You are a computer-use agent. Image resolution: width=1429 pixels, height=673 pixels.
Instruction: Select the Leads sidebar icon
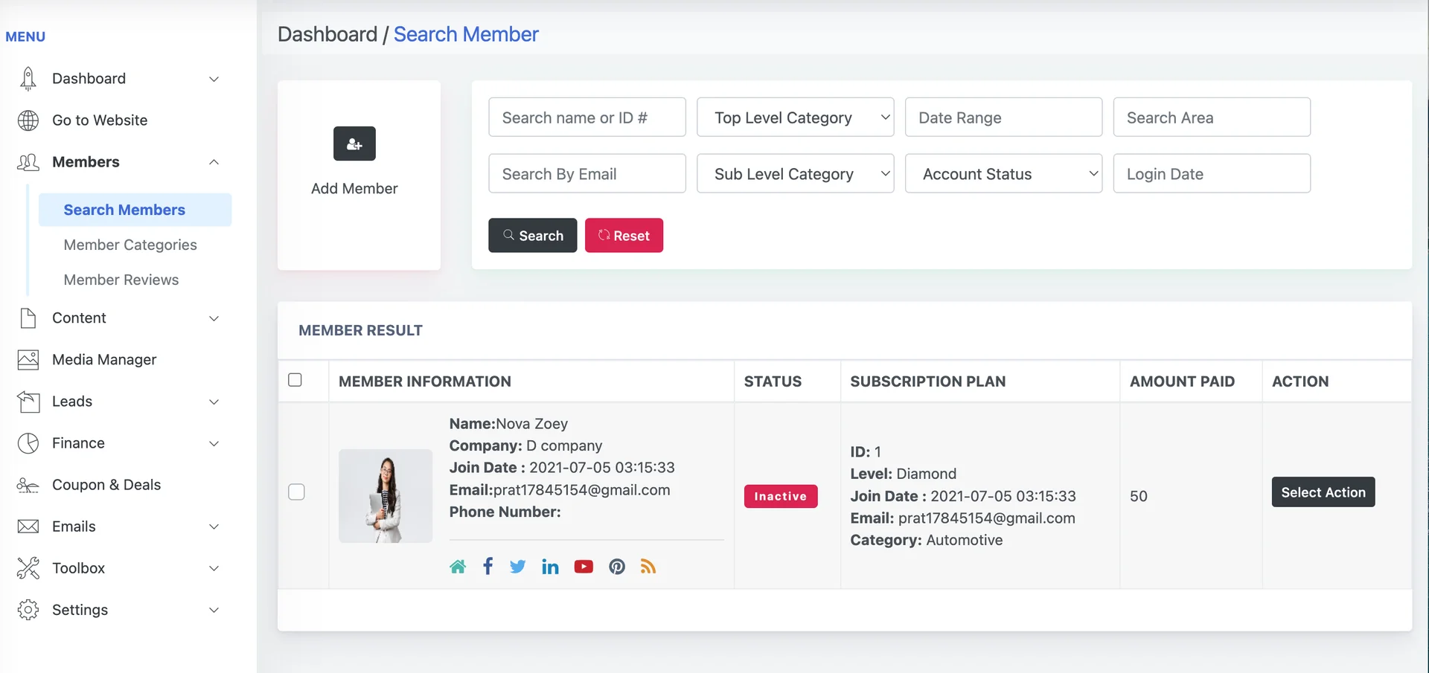(28, 402)
